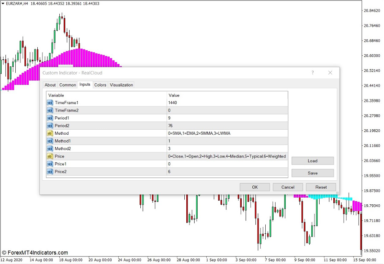384x264 pixels.
Task: Switch to the Common tab
Action: pos(67,84)
